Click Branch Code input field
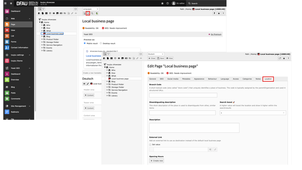Viewport: 302px width, 170px height. coord(183,95)
